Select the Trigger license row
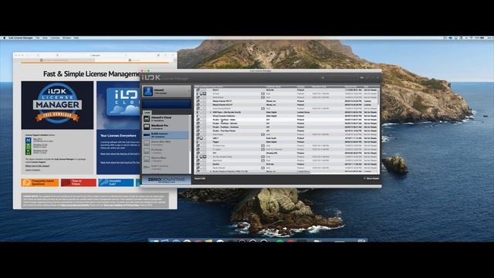Image resolution: width=494 pixels, height=278 pixels. click(x=286, y=142)
